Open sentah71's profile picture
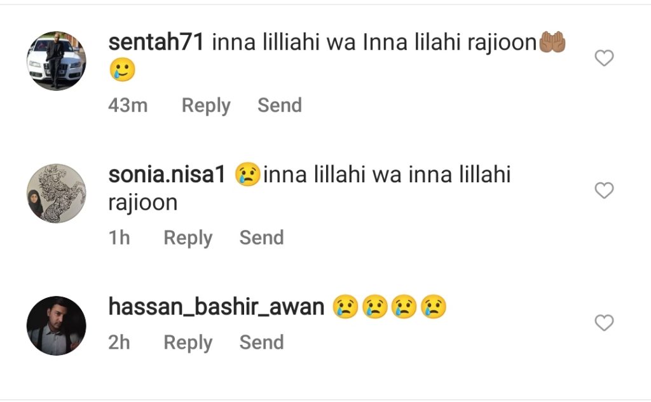The image size is (651, 402). [x=57, y=60]
